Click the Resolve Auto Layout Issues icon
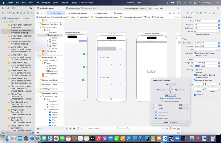The width and height of the screenshot is (221, 143). tap(175, 128)
